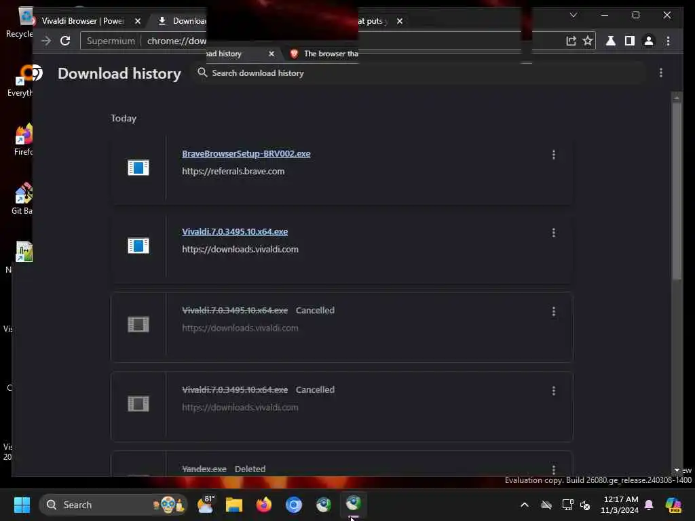This screenshot has height=521, width=695.
Task: Click the 'Today' date heading
Action: point(124,118)
